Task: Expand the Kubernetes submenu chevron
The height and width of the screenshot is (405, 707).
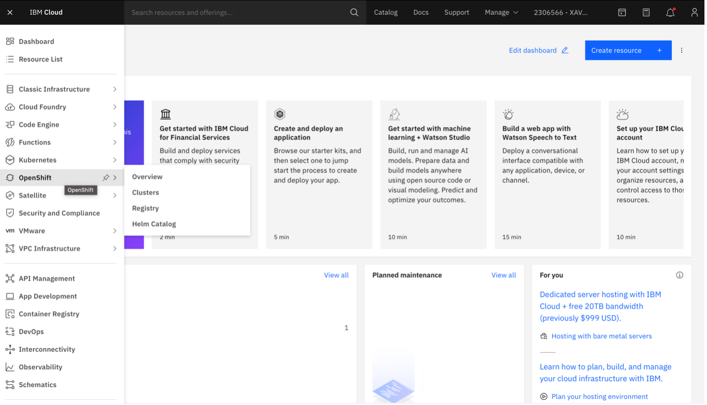Action: 115,160
